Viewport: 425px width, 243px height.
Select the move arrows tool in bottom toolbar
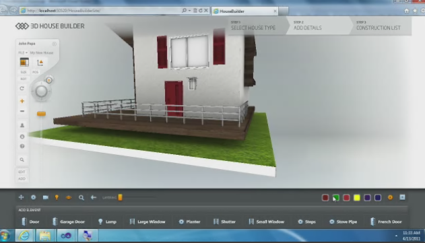pyautogui.click(x=21, y=197)
